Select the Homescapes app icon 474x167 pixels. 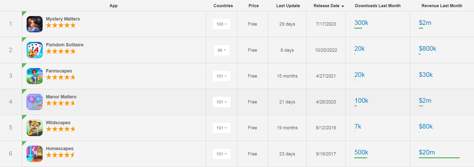35,154
